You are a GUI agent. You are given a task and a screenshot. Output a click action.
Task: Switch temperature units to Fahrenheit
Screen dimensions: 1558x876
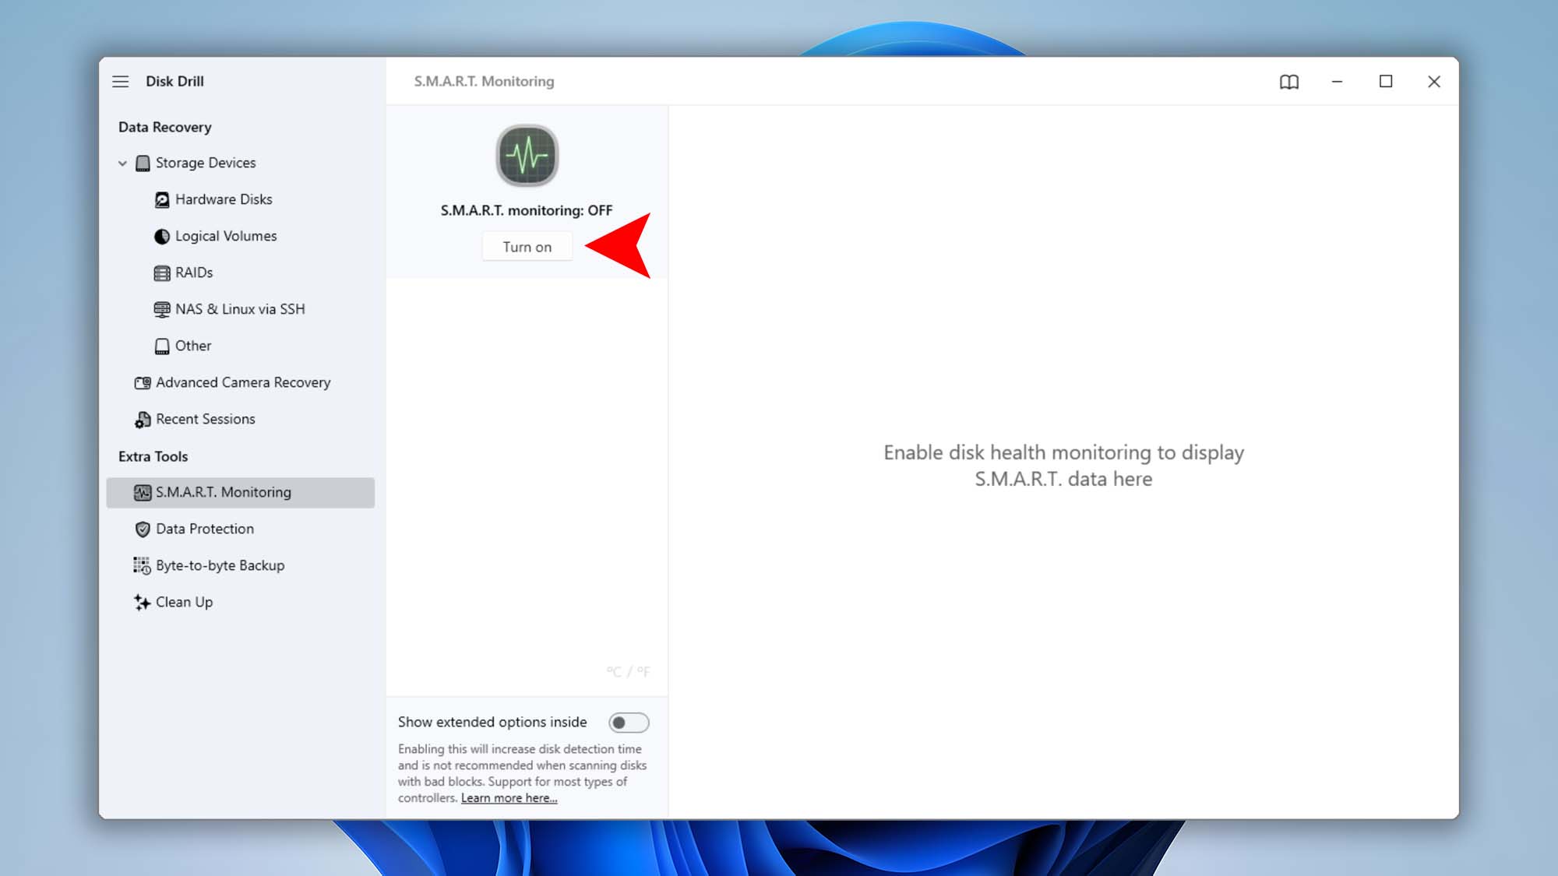[x=644, y=671]
